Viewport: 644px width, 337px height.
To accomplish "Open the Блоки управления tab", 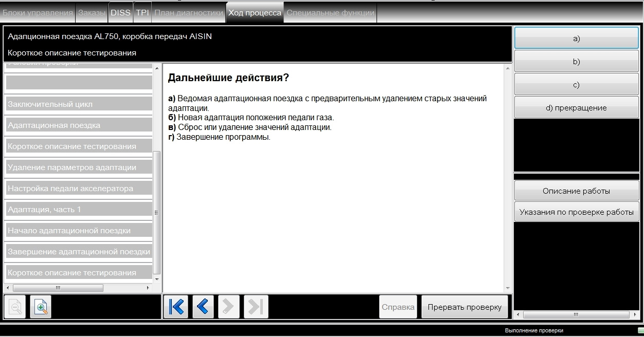I will (38, 13).
